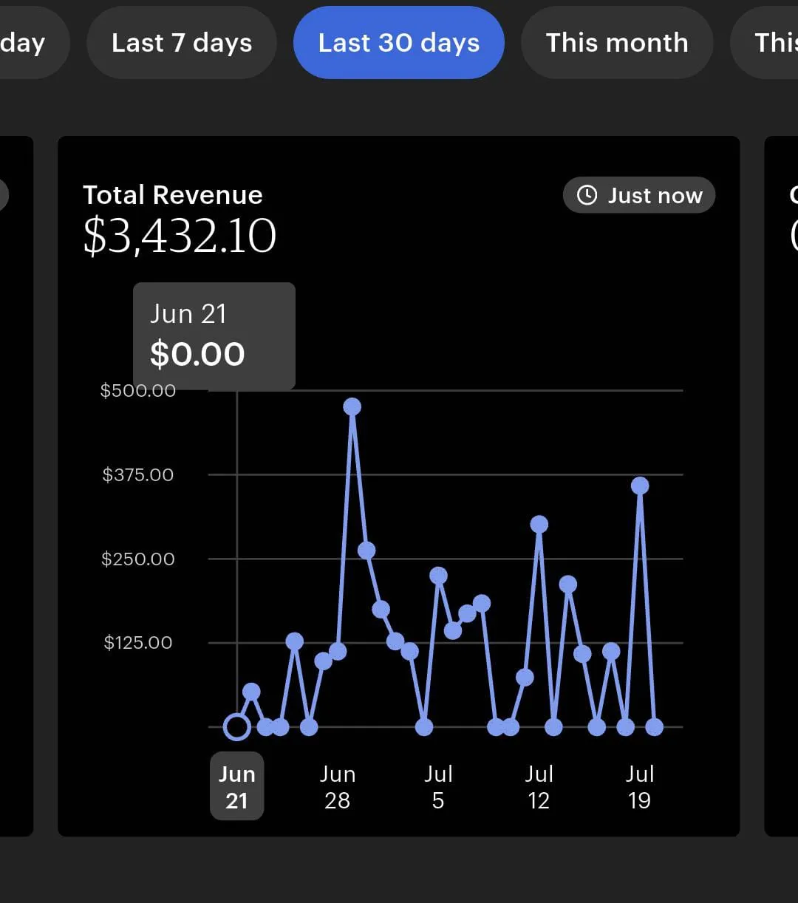Click the Jul 5 date label
This screenshot has height=903, width=798.
[x=438, y=786]
